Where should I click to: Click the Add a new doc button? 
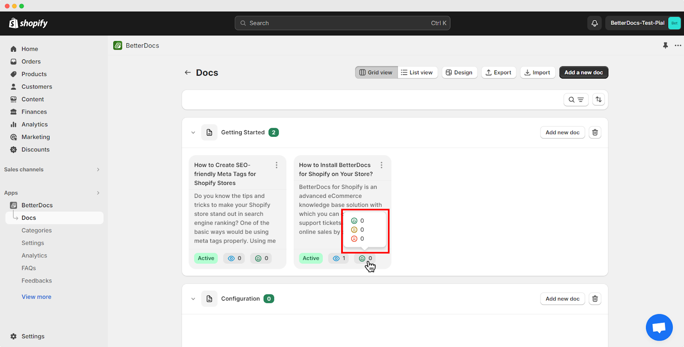[584, 73]
